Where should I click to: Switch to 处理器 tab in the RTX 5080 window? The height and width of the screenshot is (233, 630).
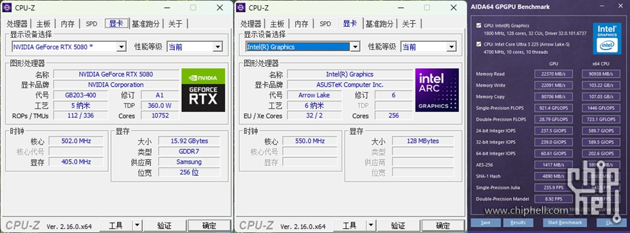(x=17, y=24)
